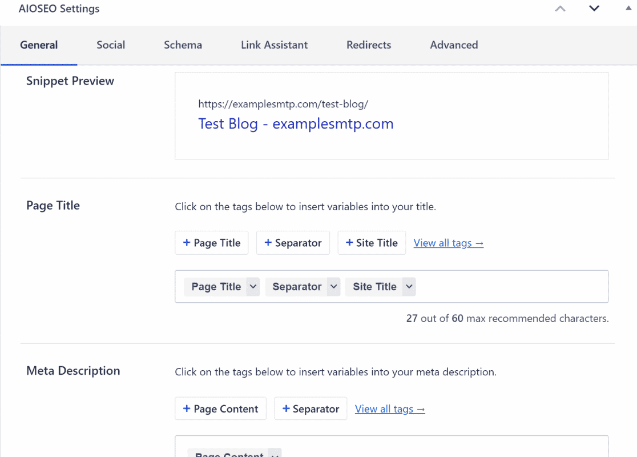
Task: Click View all tags link for Page Title
Action: 448,243
